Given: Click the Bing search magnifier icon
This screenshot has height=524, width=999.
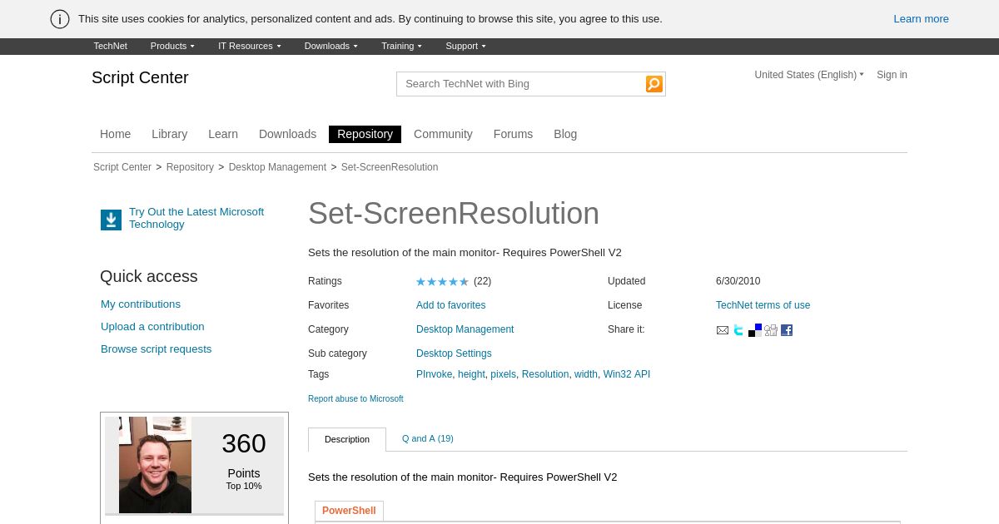Looking at the screenshot, I should [x=654, y=84].
